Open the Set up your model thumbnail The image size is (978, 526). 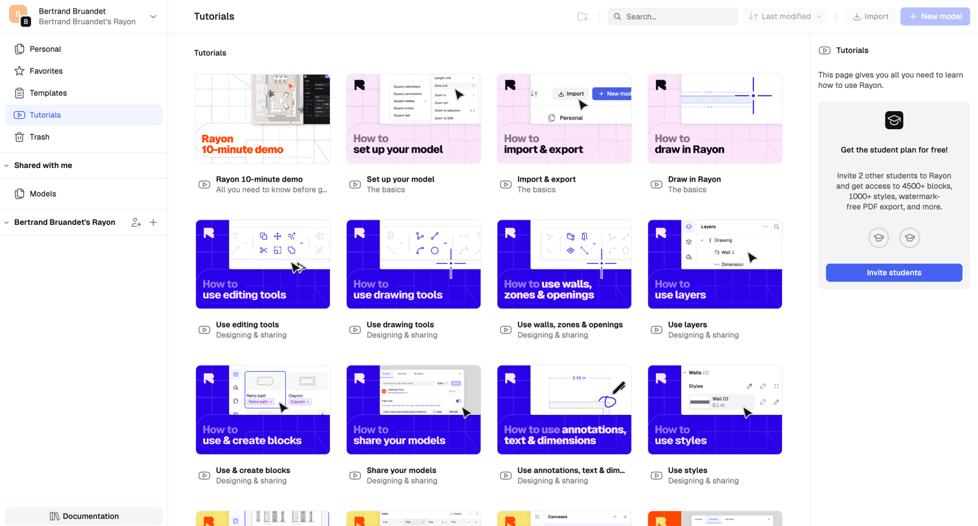pyautogui.click(x=413, y=119)
